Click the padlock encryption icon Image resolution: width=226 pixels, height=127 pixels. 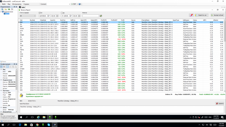click(x=21, y=95)
